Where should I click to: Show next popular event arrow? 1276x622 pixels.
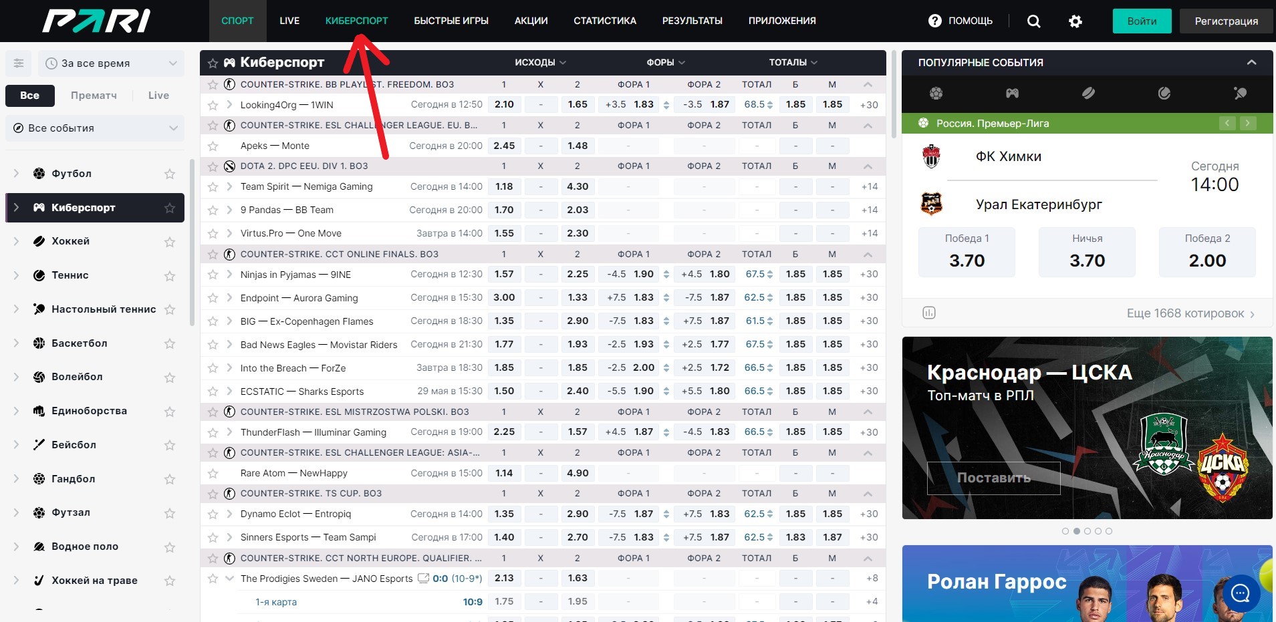[x=1248, y=123]
